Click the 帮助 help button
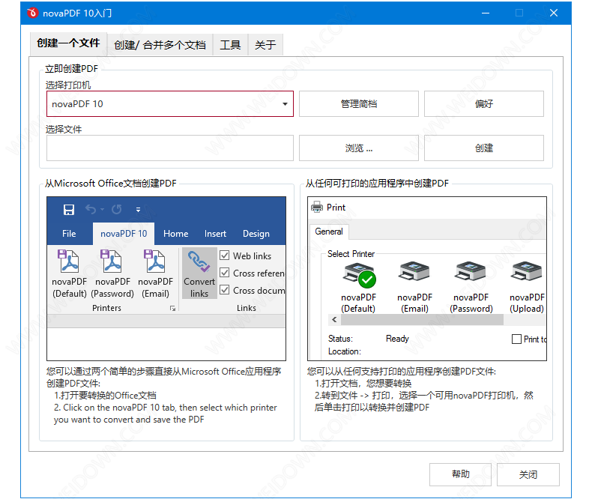 (x=460, y=474)
